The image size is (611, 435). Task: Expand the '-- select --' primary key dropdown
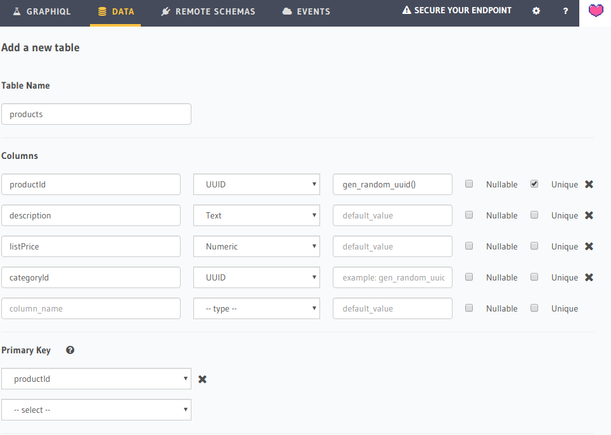point(96,410)
